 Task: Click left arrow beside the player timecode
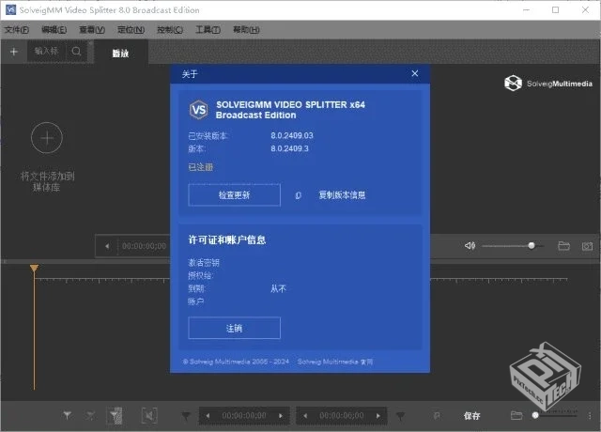coord(107,246)
